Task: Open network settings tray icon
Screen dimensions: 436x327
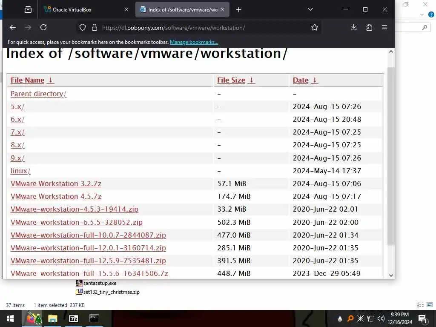Action: (x=371, y=318)
